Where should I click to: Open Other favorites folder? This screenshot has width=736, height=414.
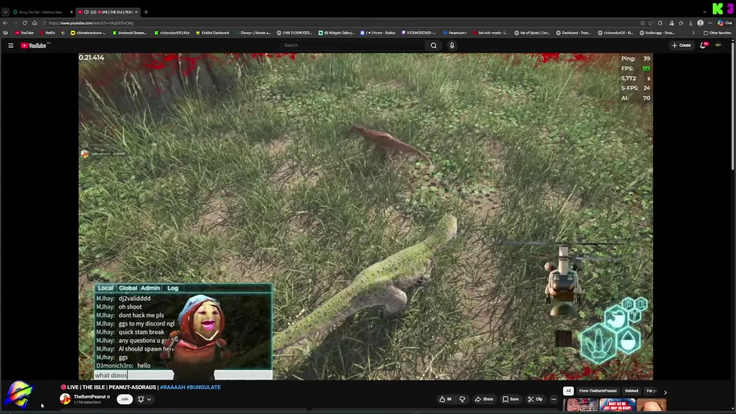pos(718,33)
